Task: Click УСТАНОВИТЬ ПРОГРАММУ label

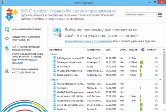Action: (x=27, y=30)
